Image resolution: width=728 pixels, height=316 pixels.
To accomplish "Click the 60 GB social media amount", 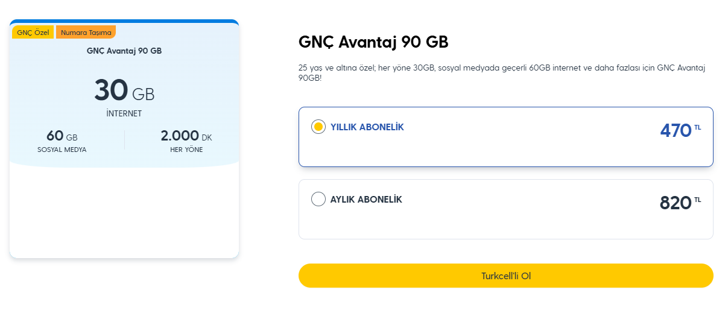I will [x=62, y=136].
